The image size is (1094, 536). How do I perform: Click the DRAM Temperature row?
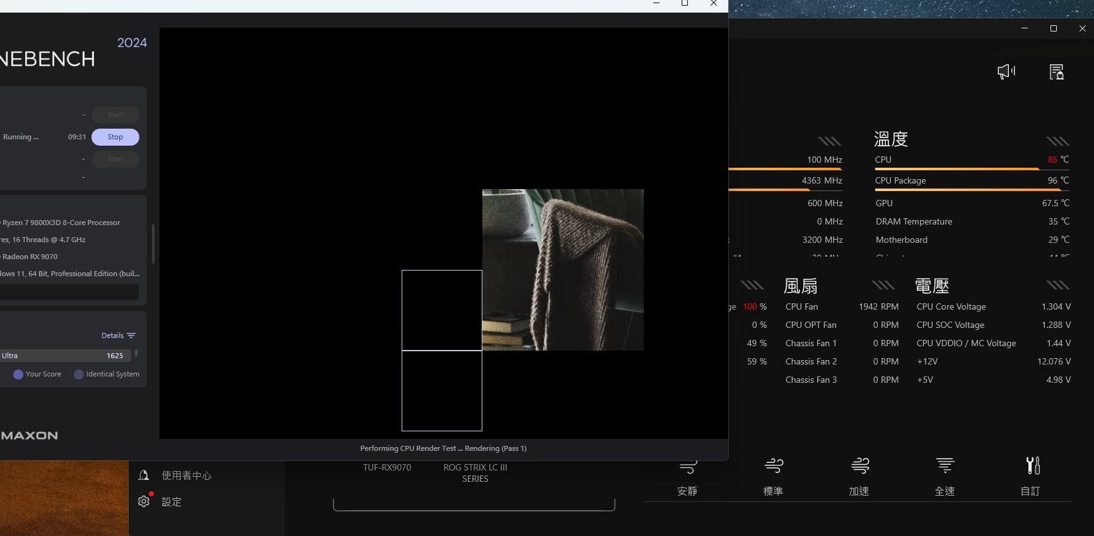coord(972,221)
